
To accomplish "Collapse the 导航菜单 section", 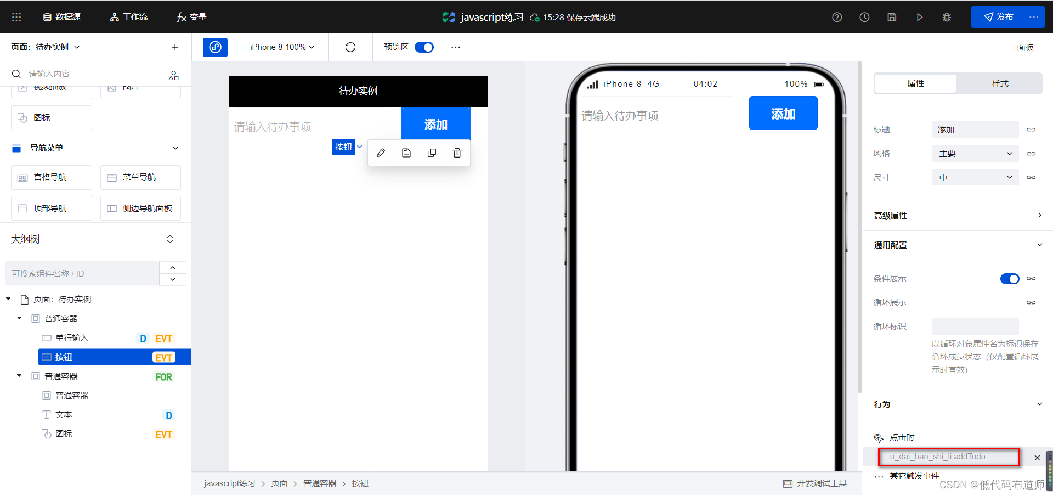I will tap(175, 148).
